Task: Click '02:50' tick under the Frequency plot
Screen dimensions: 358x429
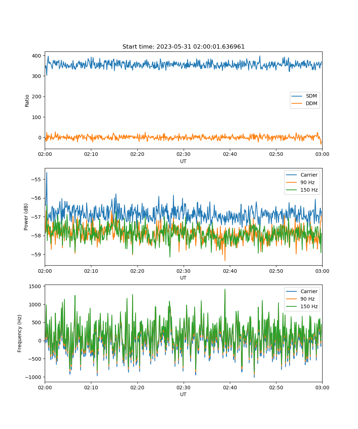Action: tap(276, 387)
